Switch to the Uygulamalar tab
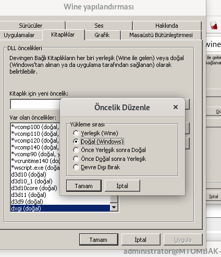This screenshot has width=221, height=257. (19, 35)
